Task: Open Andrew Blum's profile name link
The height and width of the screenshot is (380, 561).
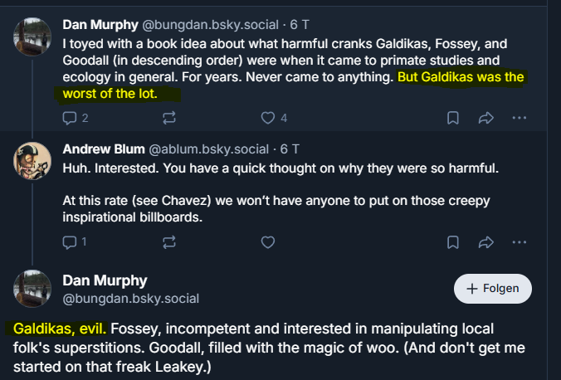Action: click(x=103, y=150)
